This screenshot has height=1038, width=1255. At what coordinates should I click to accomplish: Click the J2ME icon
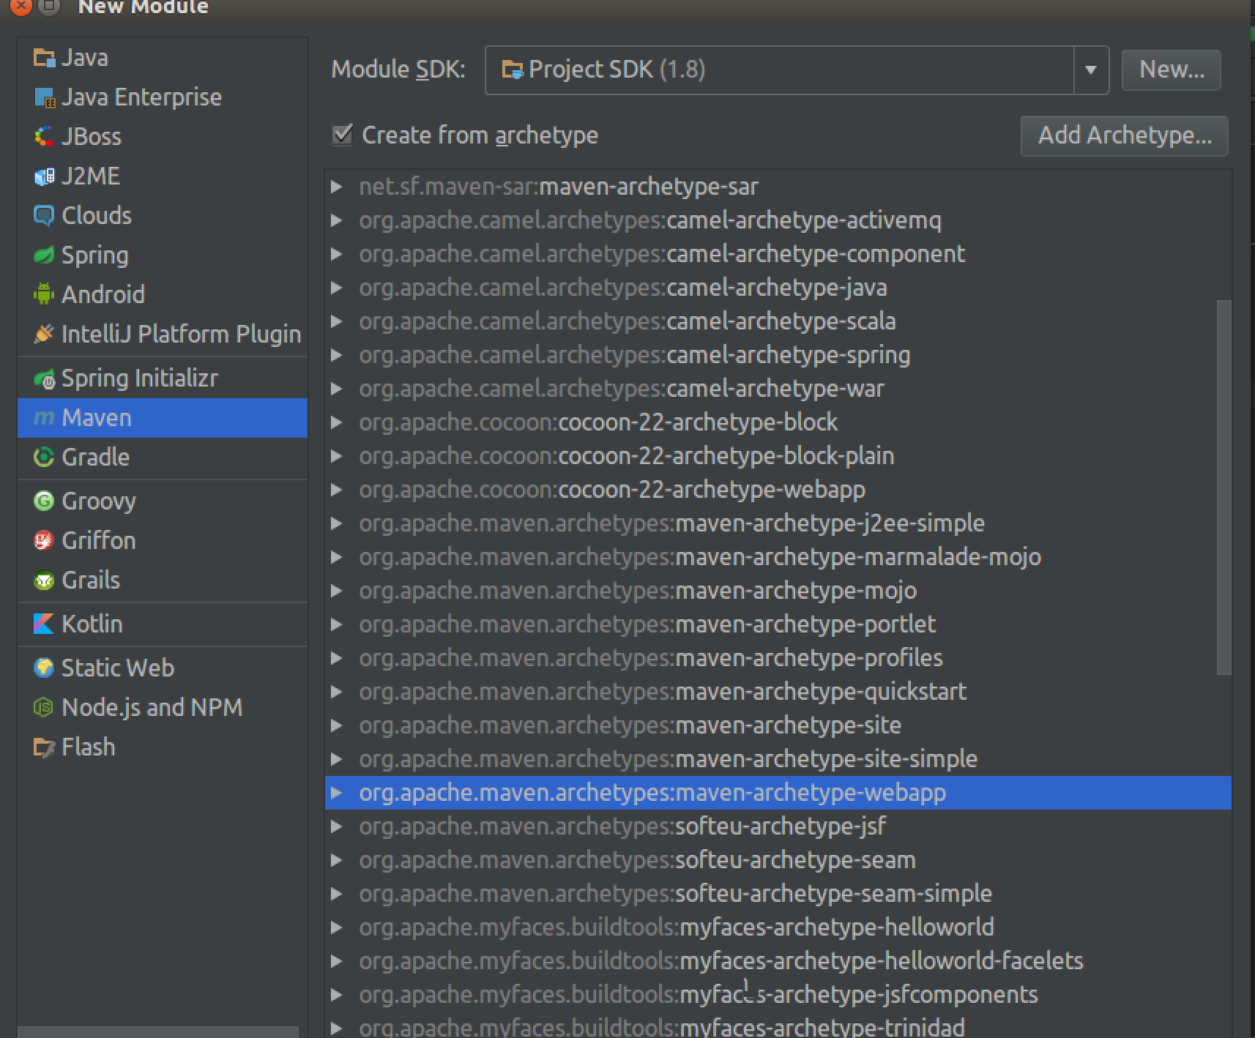pyautogui.click(x=44, y=176)
